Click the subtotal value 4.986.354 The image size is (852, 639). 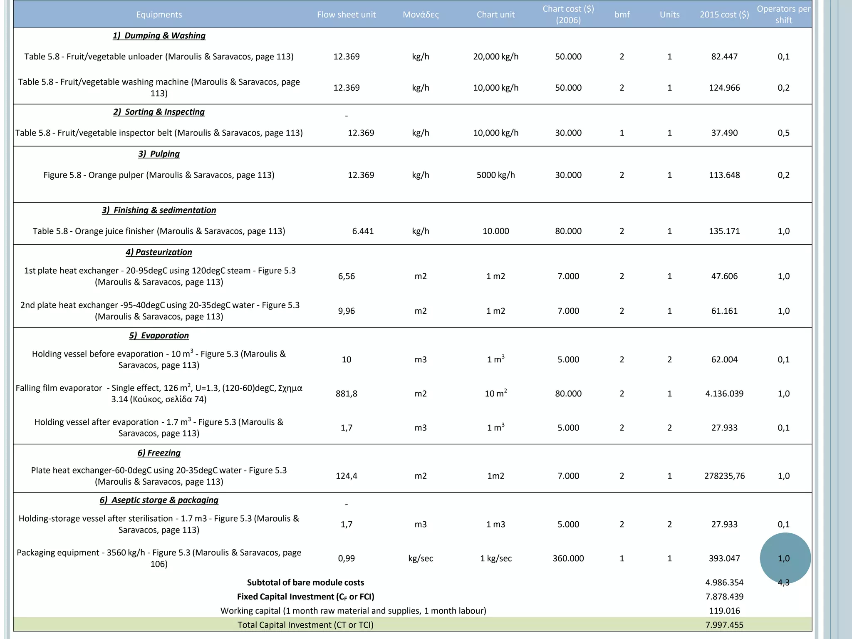pyautogui.click(x=724, y=582)
